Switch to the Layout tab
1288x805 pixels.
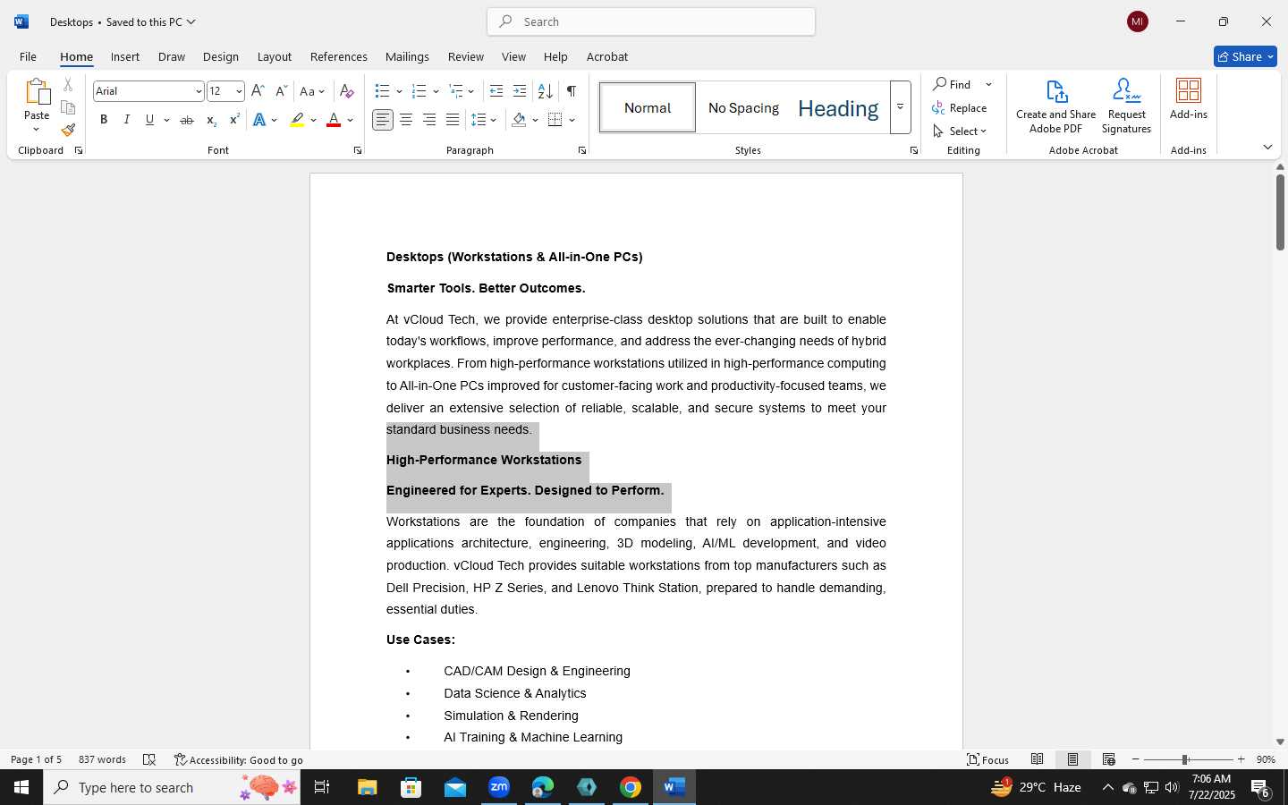coord(275,56)
